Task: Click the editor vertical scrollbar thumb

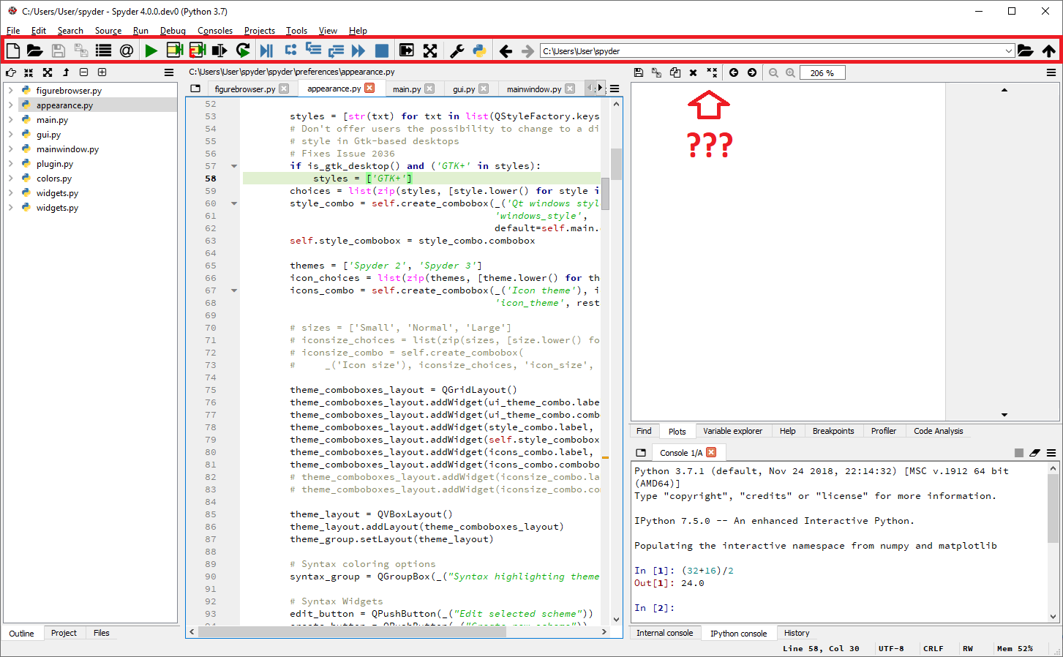Action: [616, 164]
